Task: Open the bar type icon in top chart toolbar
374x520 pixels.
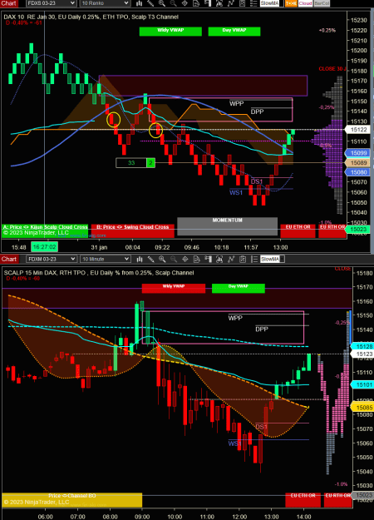Action: tap(140, 3)
